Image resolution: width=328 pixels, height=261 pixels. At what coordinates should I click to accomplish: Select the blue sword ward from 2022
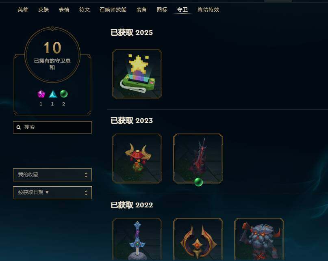coord(137,239)
